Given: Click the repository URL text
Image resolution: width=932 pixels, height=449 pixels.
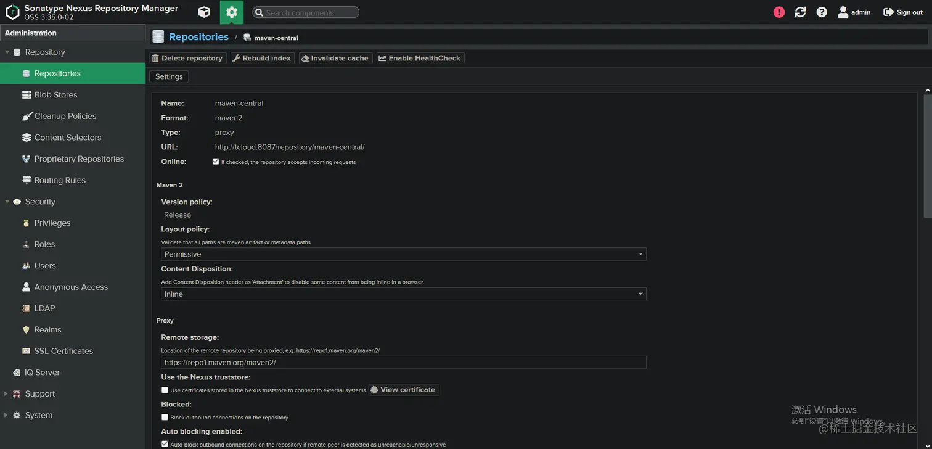Looking at the screenshot, I should click(x=290, y=147).
